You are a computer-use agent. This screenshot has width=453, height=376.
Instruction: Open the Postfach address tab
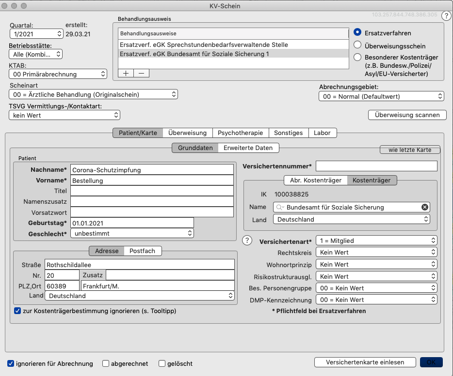143,251
